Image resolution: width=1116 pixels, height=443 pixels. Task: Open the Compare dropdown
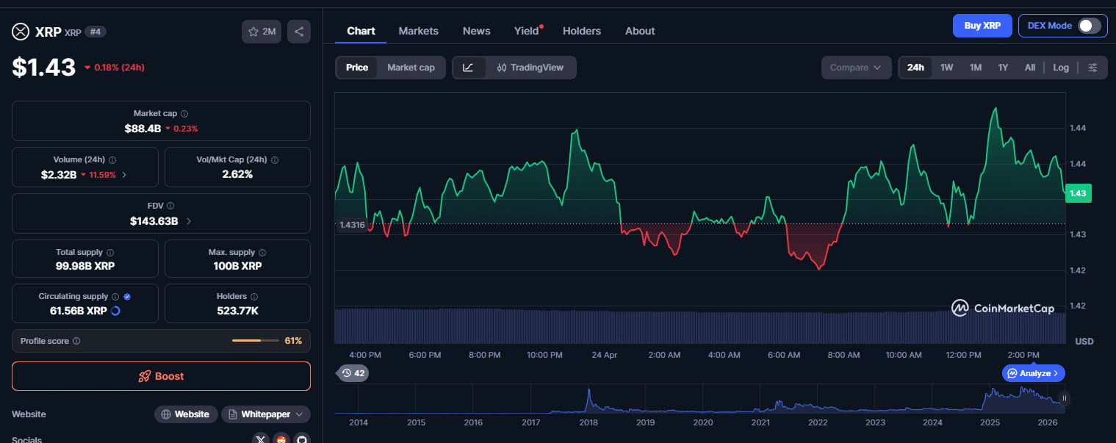(855, 68)
